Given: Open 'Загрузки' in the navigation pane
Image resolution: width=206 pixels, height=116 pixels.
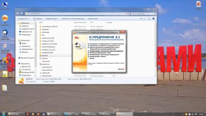Looking at the screenshot, I should coord(25,26).
